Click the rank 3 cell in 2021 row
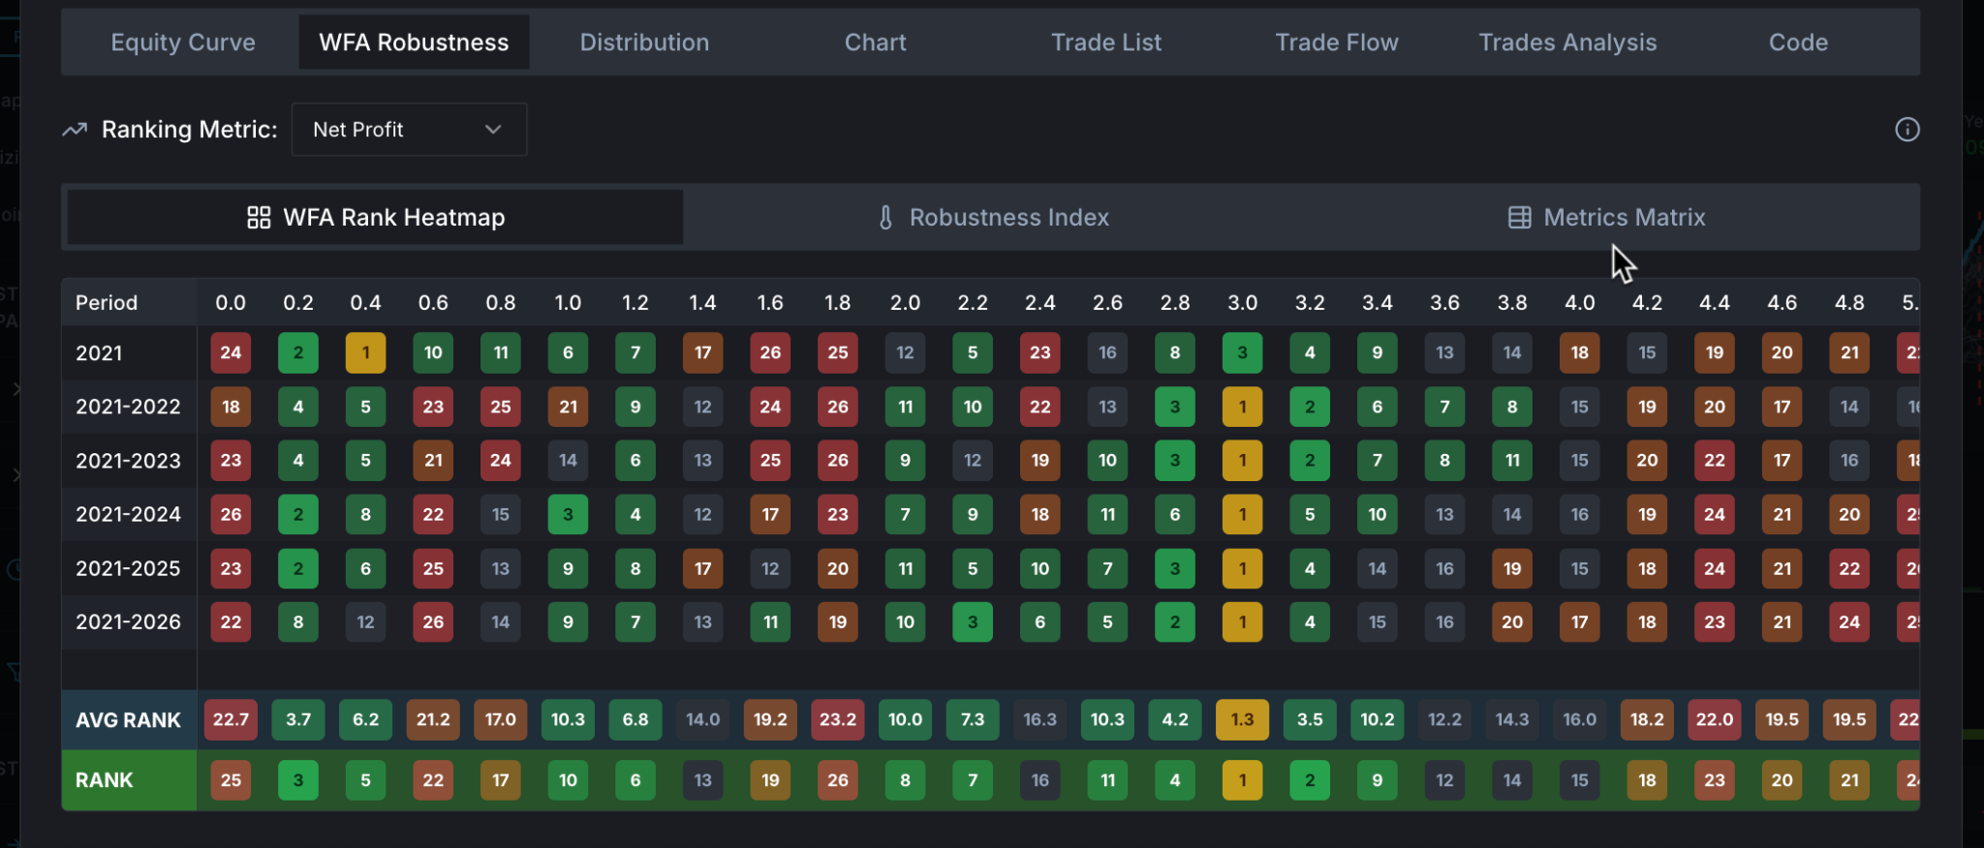The image size is (1984, 848). (x=1243, y=353)
